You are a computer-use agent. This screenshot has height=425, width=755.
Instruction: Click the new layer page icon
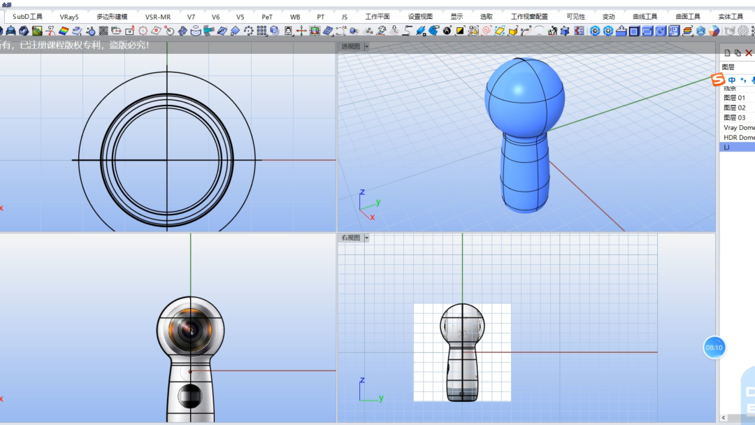pyautogui.click(x=727, y=53)
